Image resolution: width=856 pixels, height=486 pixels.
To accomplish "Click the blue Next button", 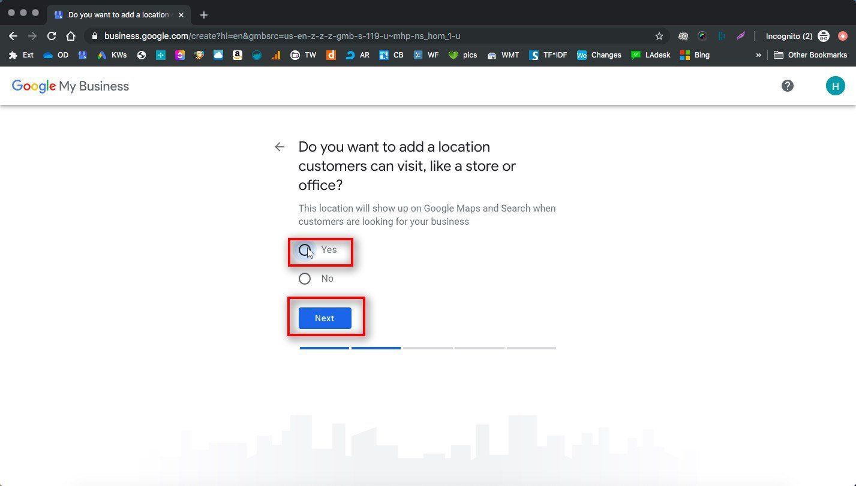I will coord(325,318).
